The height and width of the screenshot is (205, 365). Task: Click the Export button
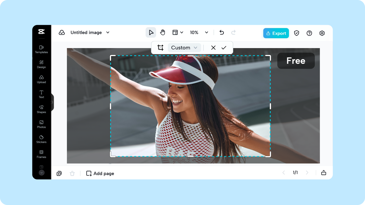tap(276, 33)
